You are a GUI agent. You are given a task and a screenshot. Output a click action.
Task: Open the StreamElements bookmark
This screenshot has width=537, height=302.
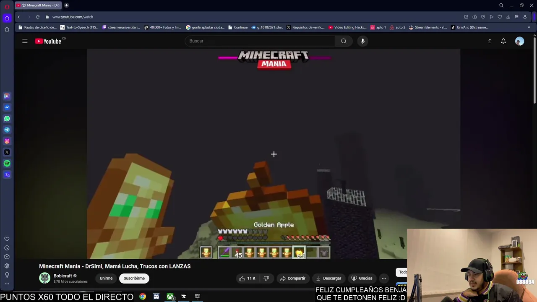coord(428,27)
